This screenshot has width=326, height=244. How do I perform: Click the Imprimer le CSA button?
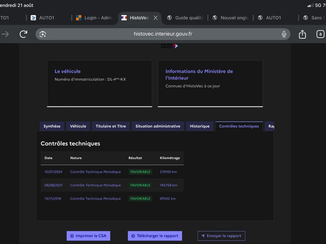88,236
